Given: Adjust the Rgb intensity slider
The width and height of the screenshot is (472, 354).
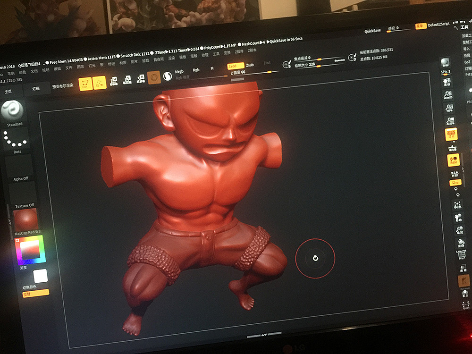Looking at the screenshot, I should point(201,77).
